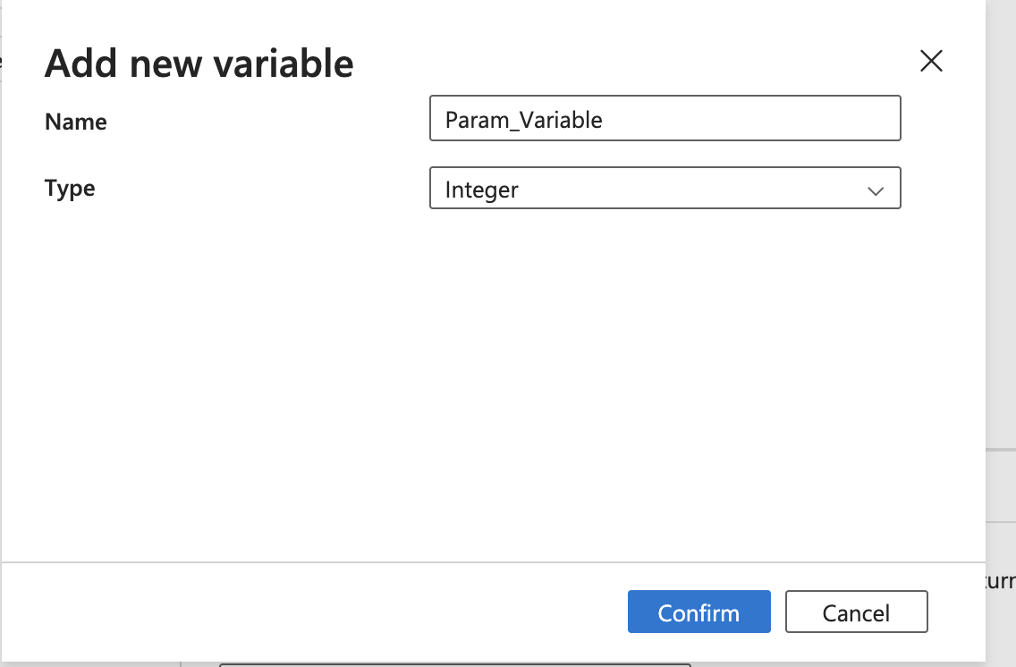Select the Integer value in Type field
Screen dimensions: 1016x667
pos(481,190)
